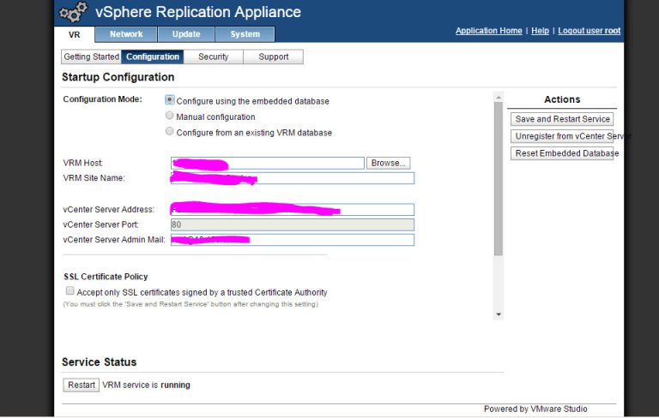Choose 'Configure from an existing VRM database'
The image size is (659, 418).
(170, 132)
